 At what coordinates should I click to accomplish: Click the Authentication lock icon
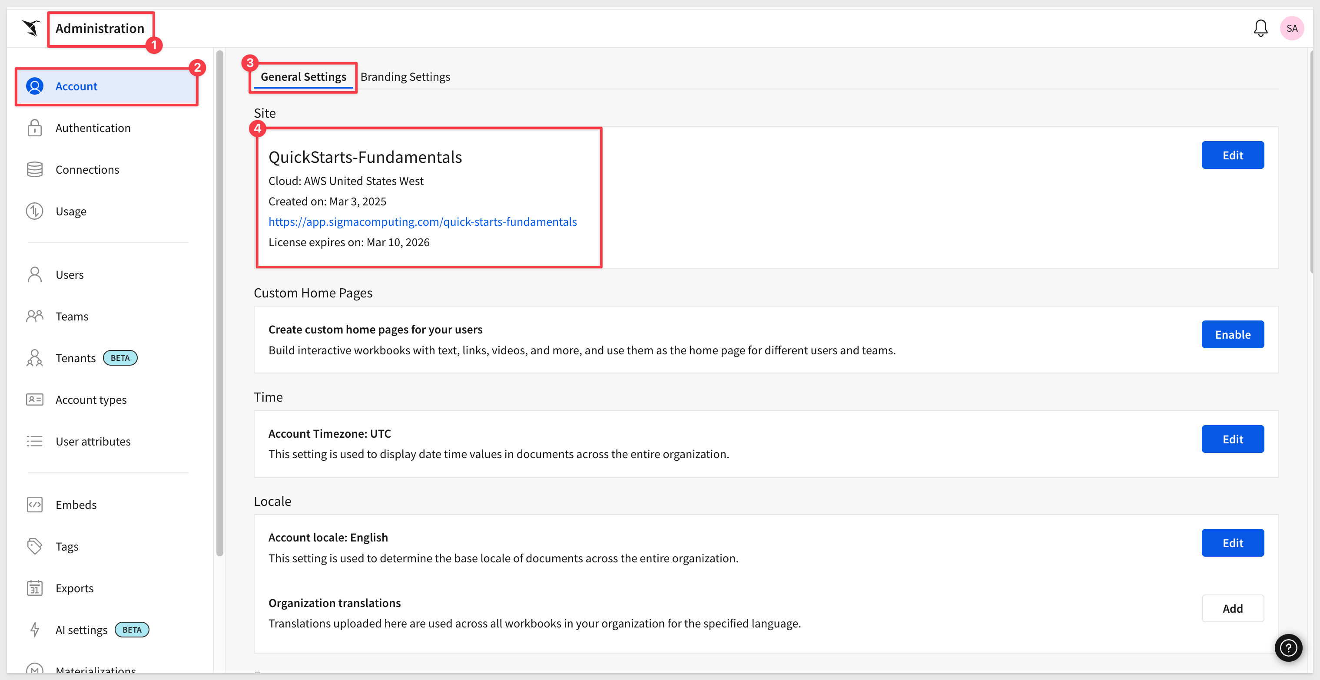pos(34,128)
